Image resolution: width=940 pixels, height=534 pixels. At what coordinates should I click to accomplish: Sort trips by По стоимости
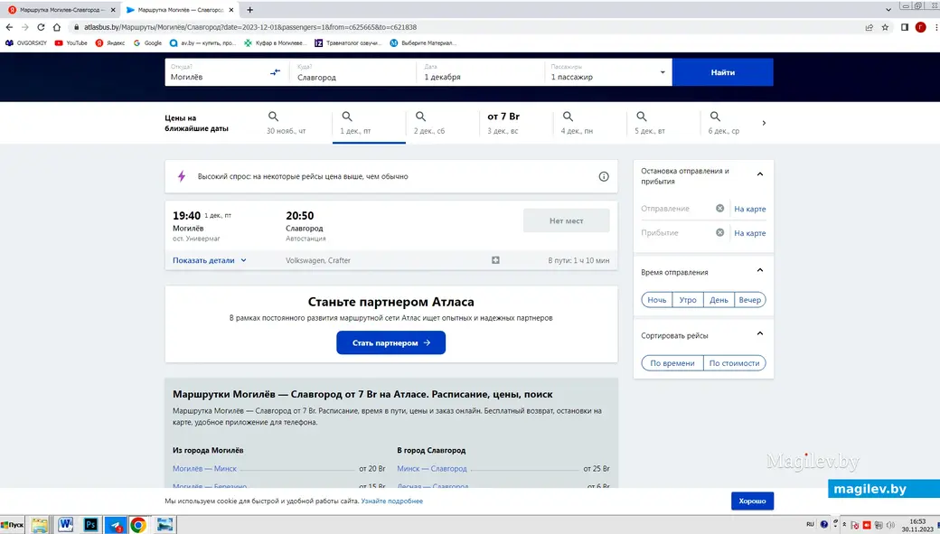(x=734, y=363)
